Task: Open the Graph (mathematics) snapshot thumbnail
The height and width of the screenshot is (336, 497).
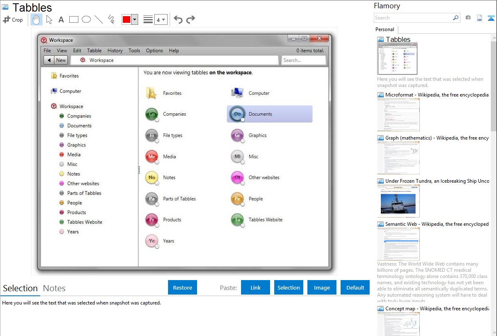Action: point(398,158)
